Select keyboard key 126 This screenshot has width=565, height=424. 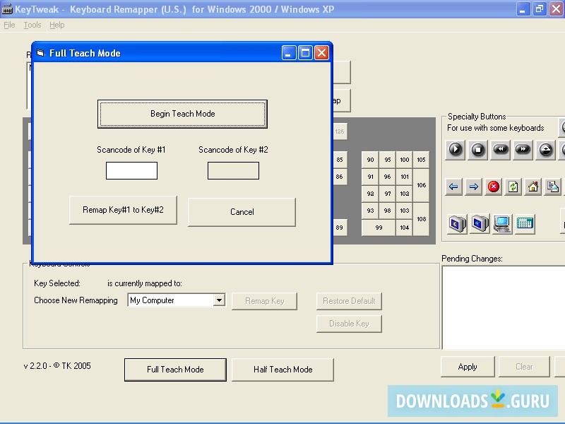click(340, 131)
